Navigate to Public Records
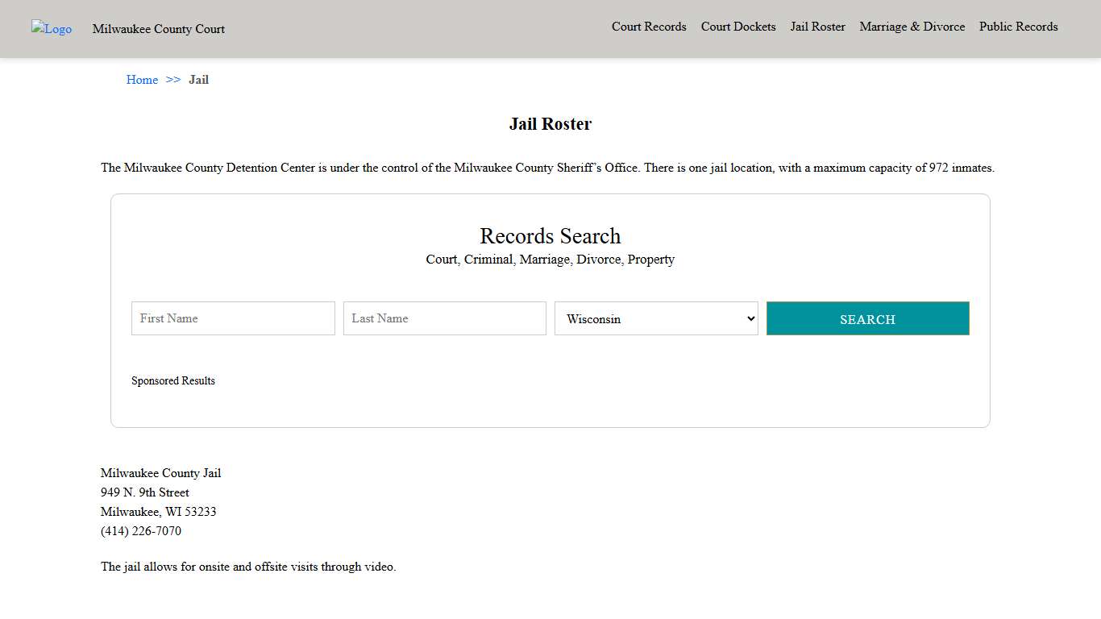Viewport: 1101px width, 619px height. pyautogui.click(x=1018, y=27)
